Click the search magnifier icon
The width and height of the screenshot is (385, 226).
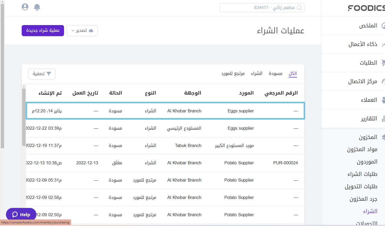[300, 8]
